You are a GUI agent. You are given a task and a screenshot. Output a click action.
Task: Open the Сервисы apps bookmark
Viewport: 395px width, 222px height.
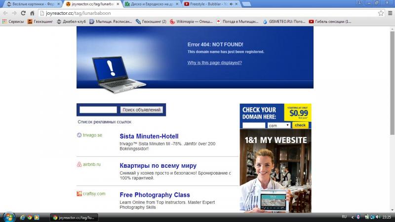pos(13,22)
